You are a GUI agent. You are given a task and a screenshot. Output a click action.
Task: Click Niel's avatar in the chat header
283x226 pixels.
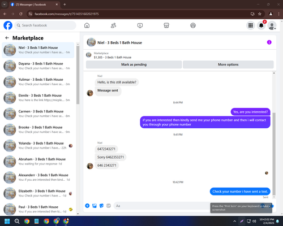[91, 42]
